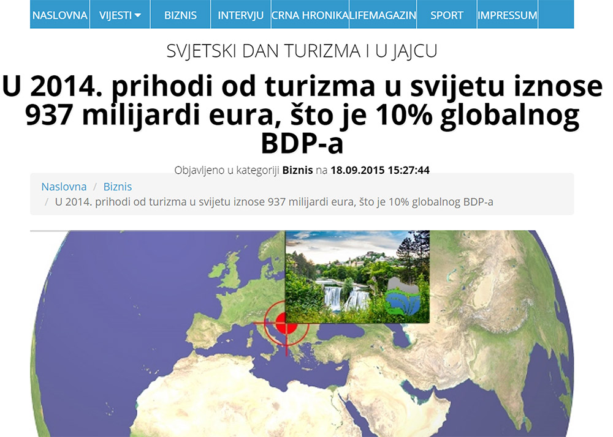Click the publication date 18.09.2015 15:27:44
Image resolution: width=613 pixels, height=437 pixels.
pyautogui.click(x=380, y=170)
